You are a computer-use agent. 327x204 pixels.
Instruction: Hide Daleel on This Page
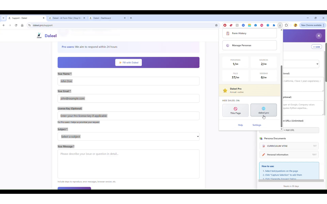235,110
